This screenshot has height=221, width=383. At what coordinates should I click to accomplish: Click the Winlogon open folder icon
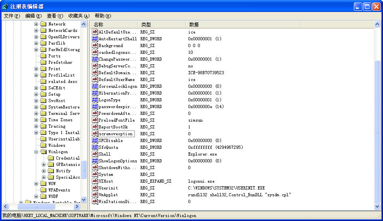tap(43, 152)
